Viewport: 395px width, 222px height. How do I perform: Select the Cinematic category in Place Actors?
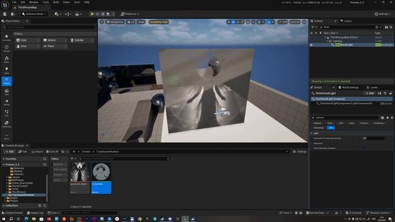click(7, 92)
